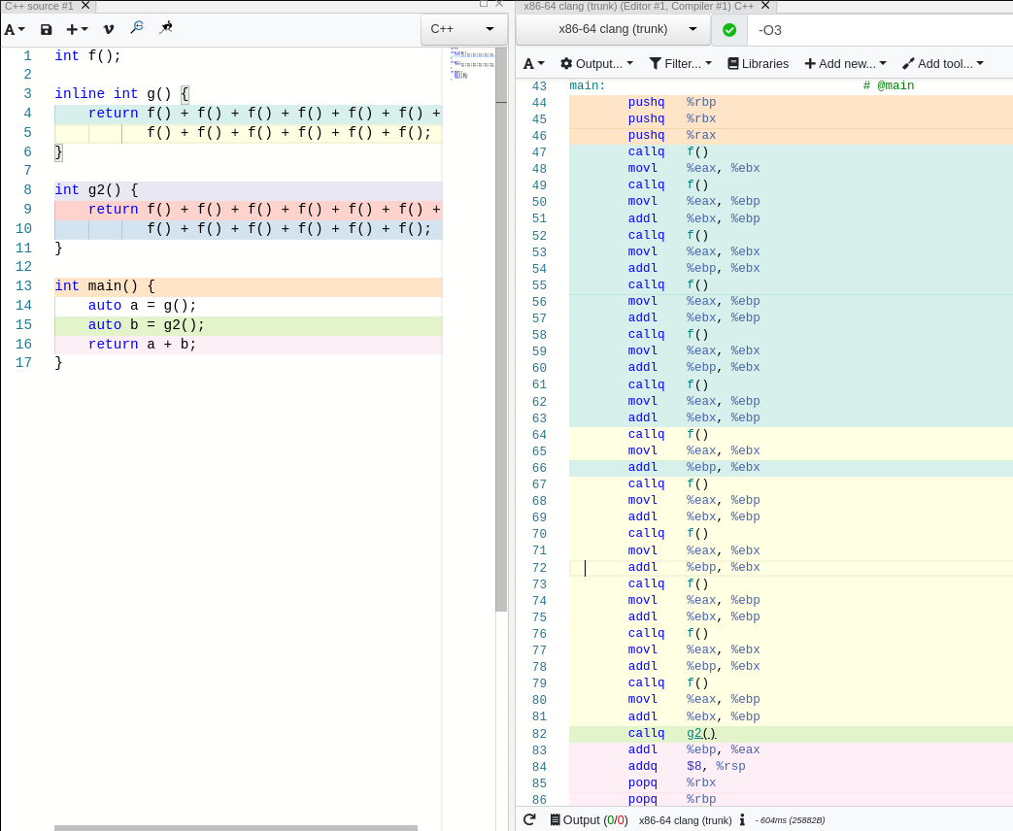Click the Output (0/0) button
Viewport: 1013px width, 831px height.
coord(589,819)
